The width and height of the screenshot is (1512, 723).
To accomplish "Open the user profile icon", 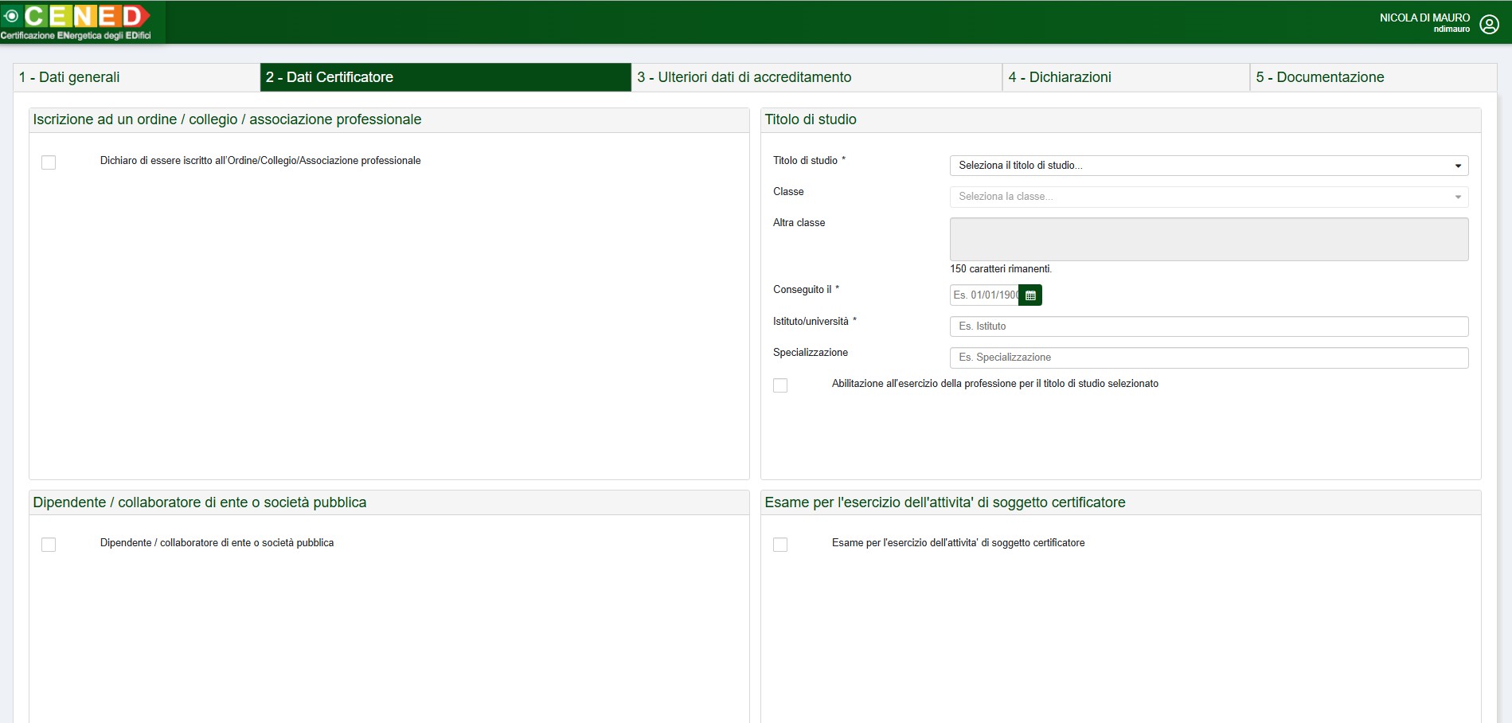I will click(x=1489, y=24).
